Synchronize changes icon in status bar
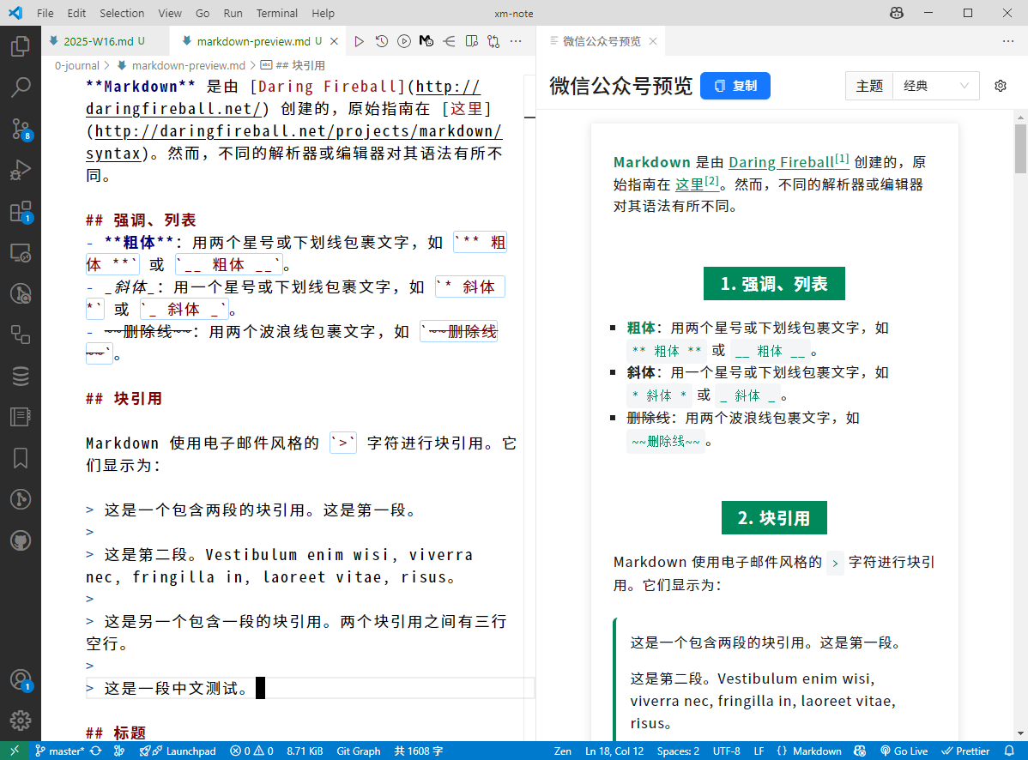This screenshot has height=760, width=1028. [x=96, y=751]
